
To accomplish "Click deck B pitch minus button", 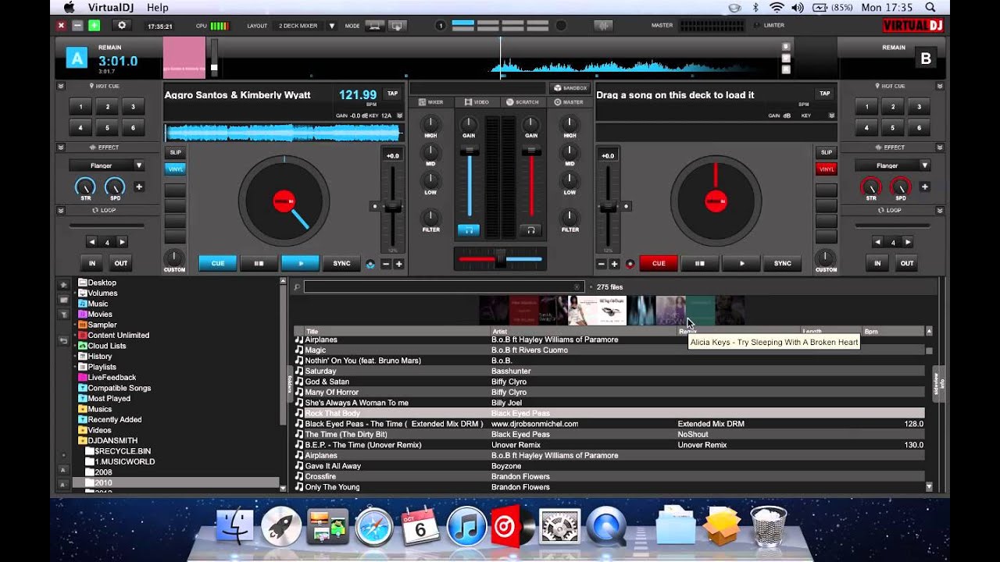I will point(602,264).
